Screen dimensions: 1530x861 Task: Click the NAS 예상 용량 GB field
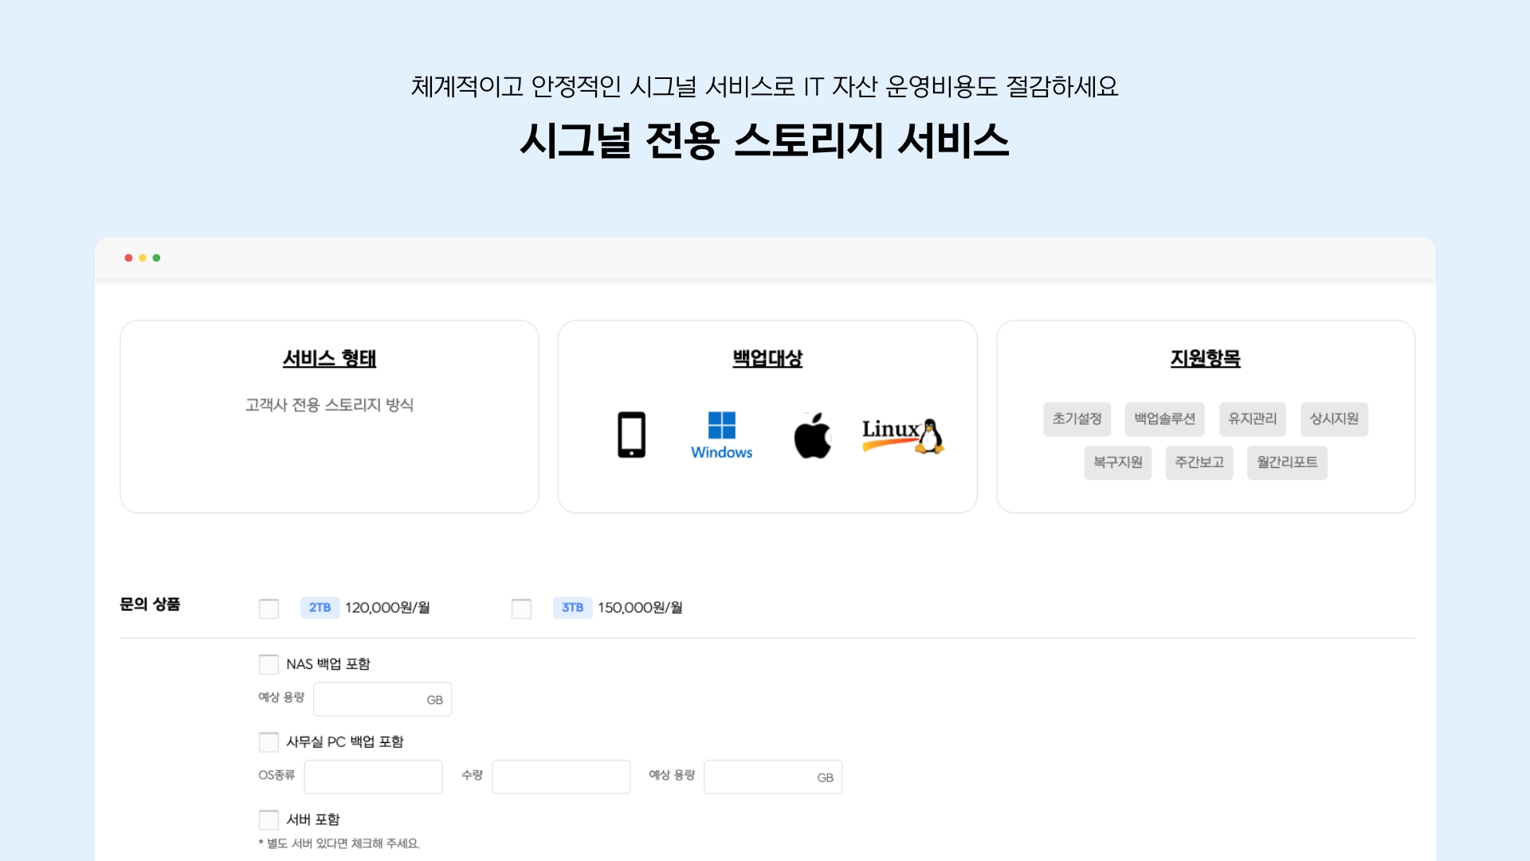[375, 699]
